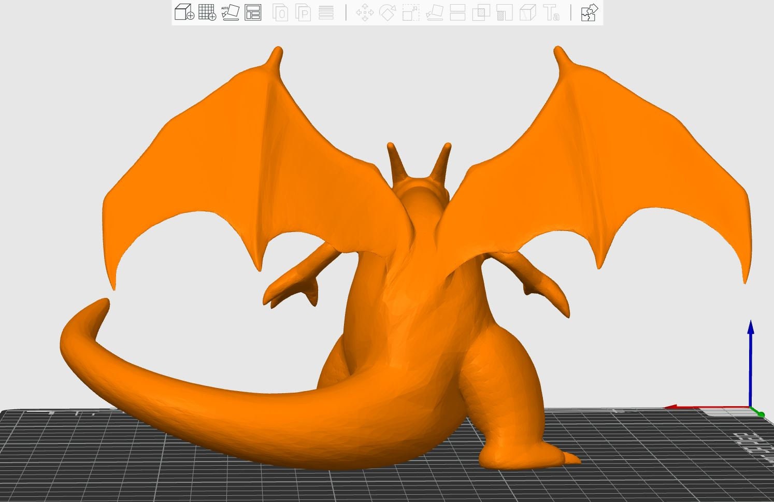
Task: Select the Move tool
Action: 365,13
